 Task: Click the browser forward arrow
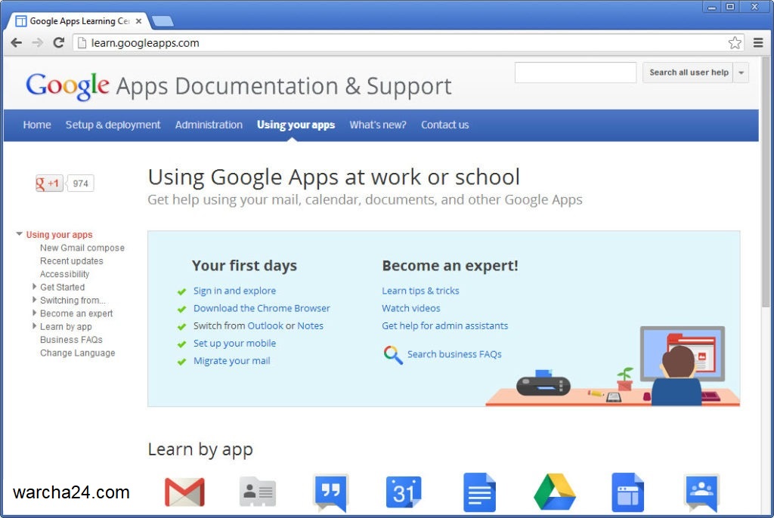(x=38, y=43)
